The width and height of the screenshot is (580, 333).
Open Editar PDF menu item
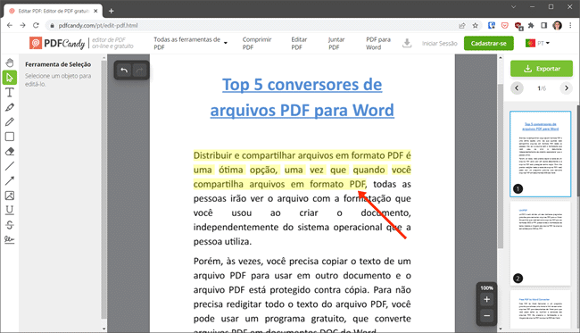tap(299, 43)
